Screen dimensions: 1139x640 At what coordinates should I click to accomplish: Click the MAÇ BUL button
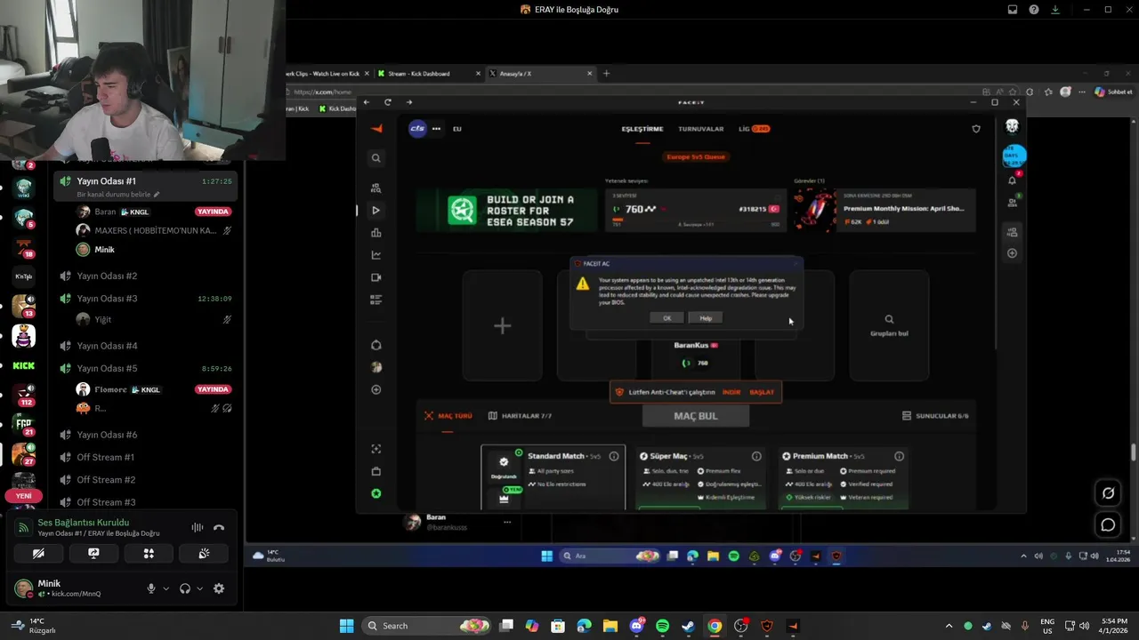695,416
